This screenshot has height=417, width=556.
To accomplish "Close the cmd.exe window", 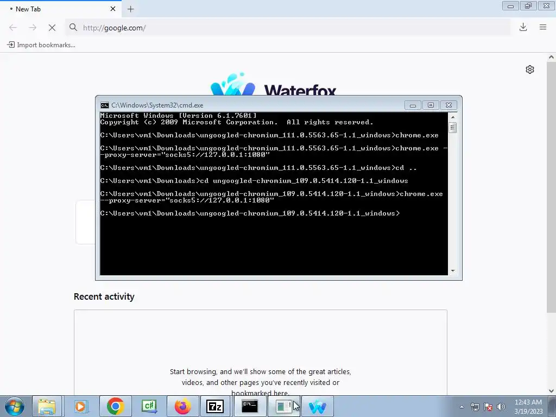I will click(448, 105).
